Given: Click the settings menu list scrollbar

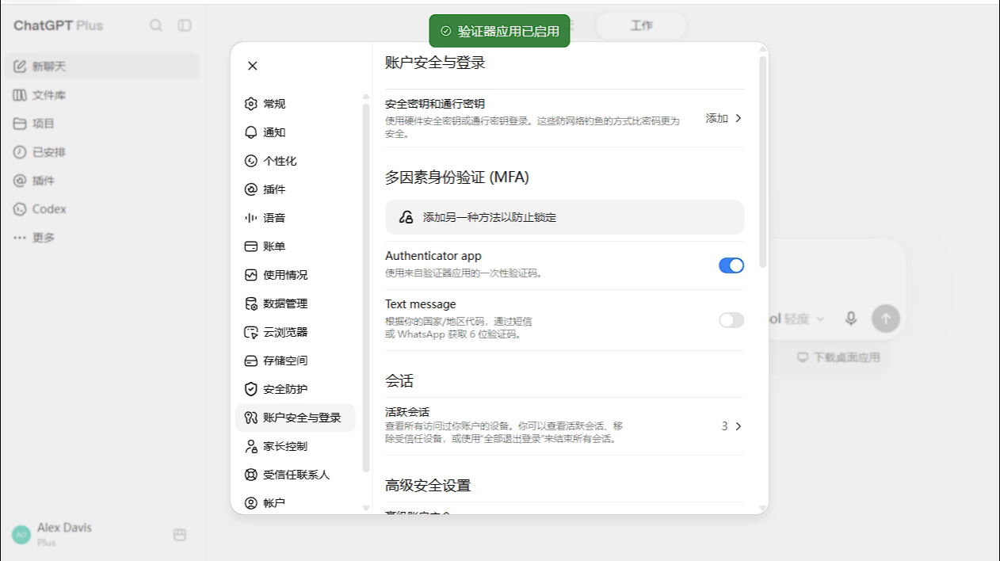Looking at the screenshot, I should pyautogui.click(x=366, y=288).
